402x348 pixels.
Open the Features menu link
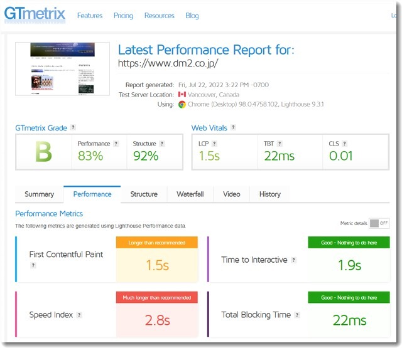pyautogui.click(x=90, y=16)
